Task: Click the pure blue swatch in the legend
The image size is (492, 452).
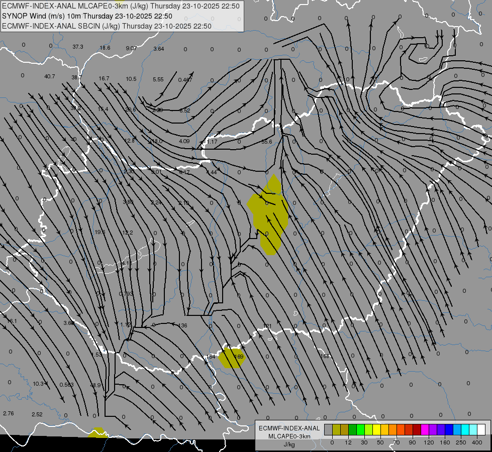Action: (449, 429)
